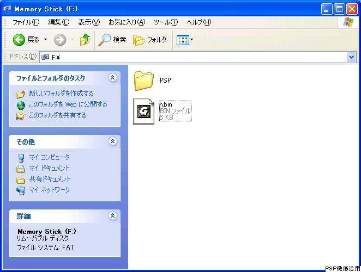
Task: Maximize the Memory Stick window
Action: pyautogui.click(x=339, y=9)
